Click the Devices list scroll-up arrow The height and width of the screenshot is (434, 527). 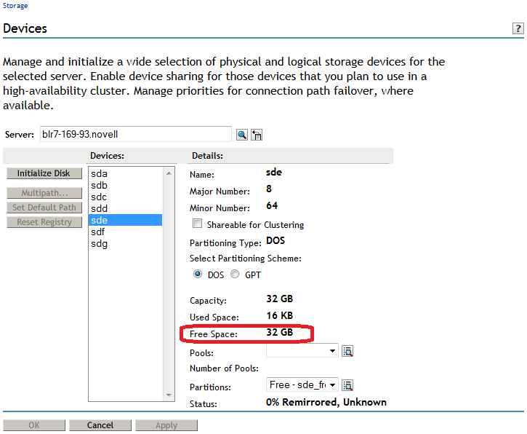(x=169, y=173)
